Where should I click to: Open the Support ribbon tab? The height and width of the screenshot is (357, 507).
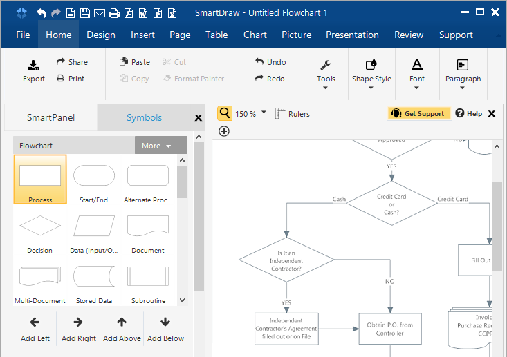(456, 35)
